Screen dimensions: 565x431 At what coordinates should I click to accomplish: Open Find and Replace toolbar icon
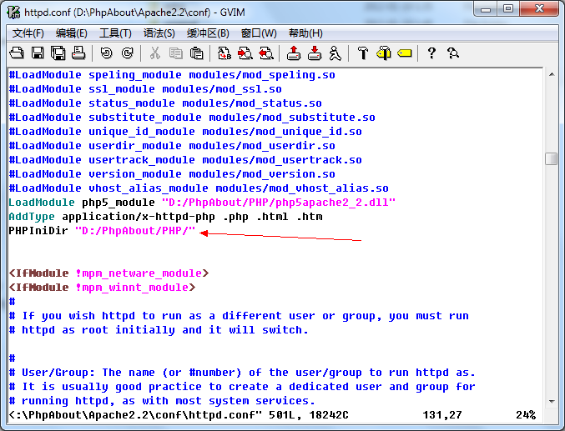224,53
